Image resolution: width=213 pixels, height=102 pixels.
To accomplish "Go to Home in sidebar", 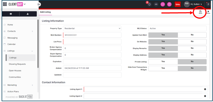I will [x=10, y=25].
